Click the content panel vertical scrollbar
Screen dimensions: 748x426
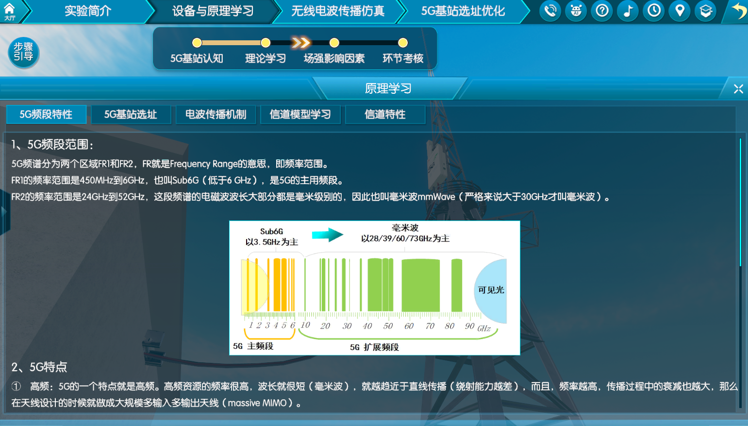click(x=740, y=202)
